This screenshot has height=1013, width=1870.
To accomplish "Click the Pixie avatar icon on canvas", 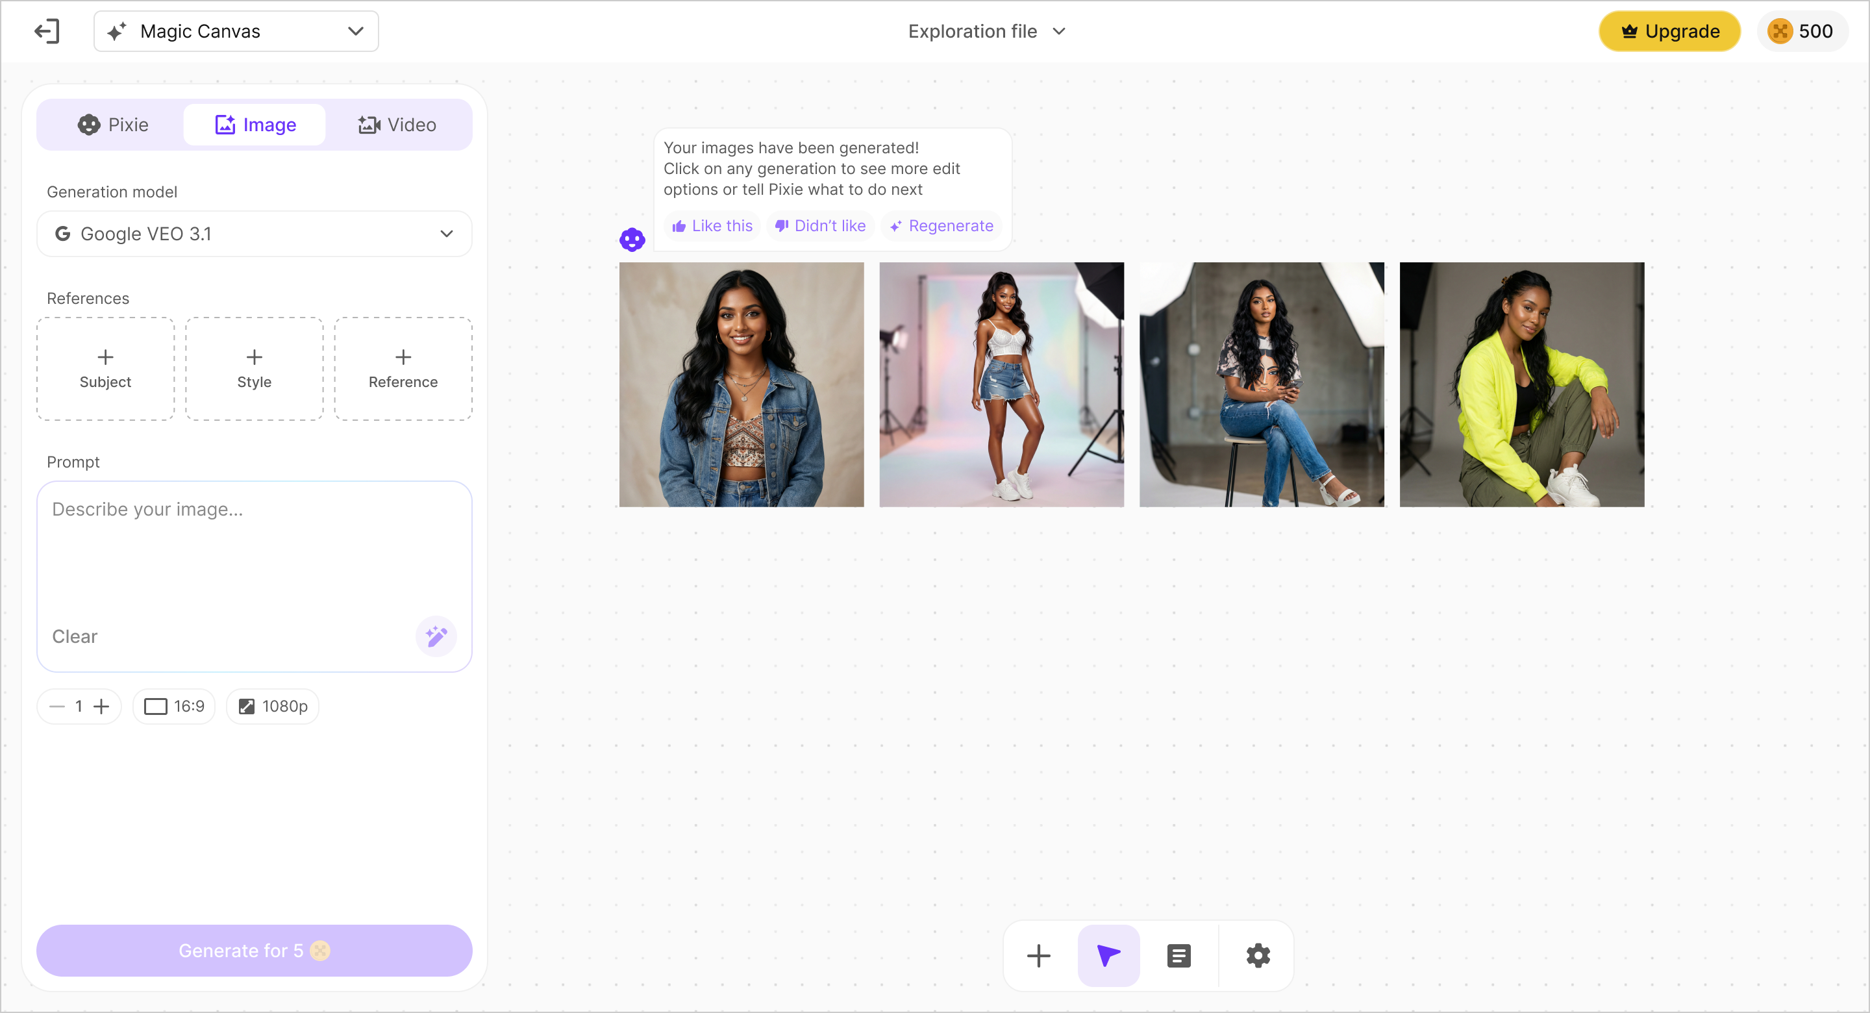I will click(x=632, y=240).
